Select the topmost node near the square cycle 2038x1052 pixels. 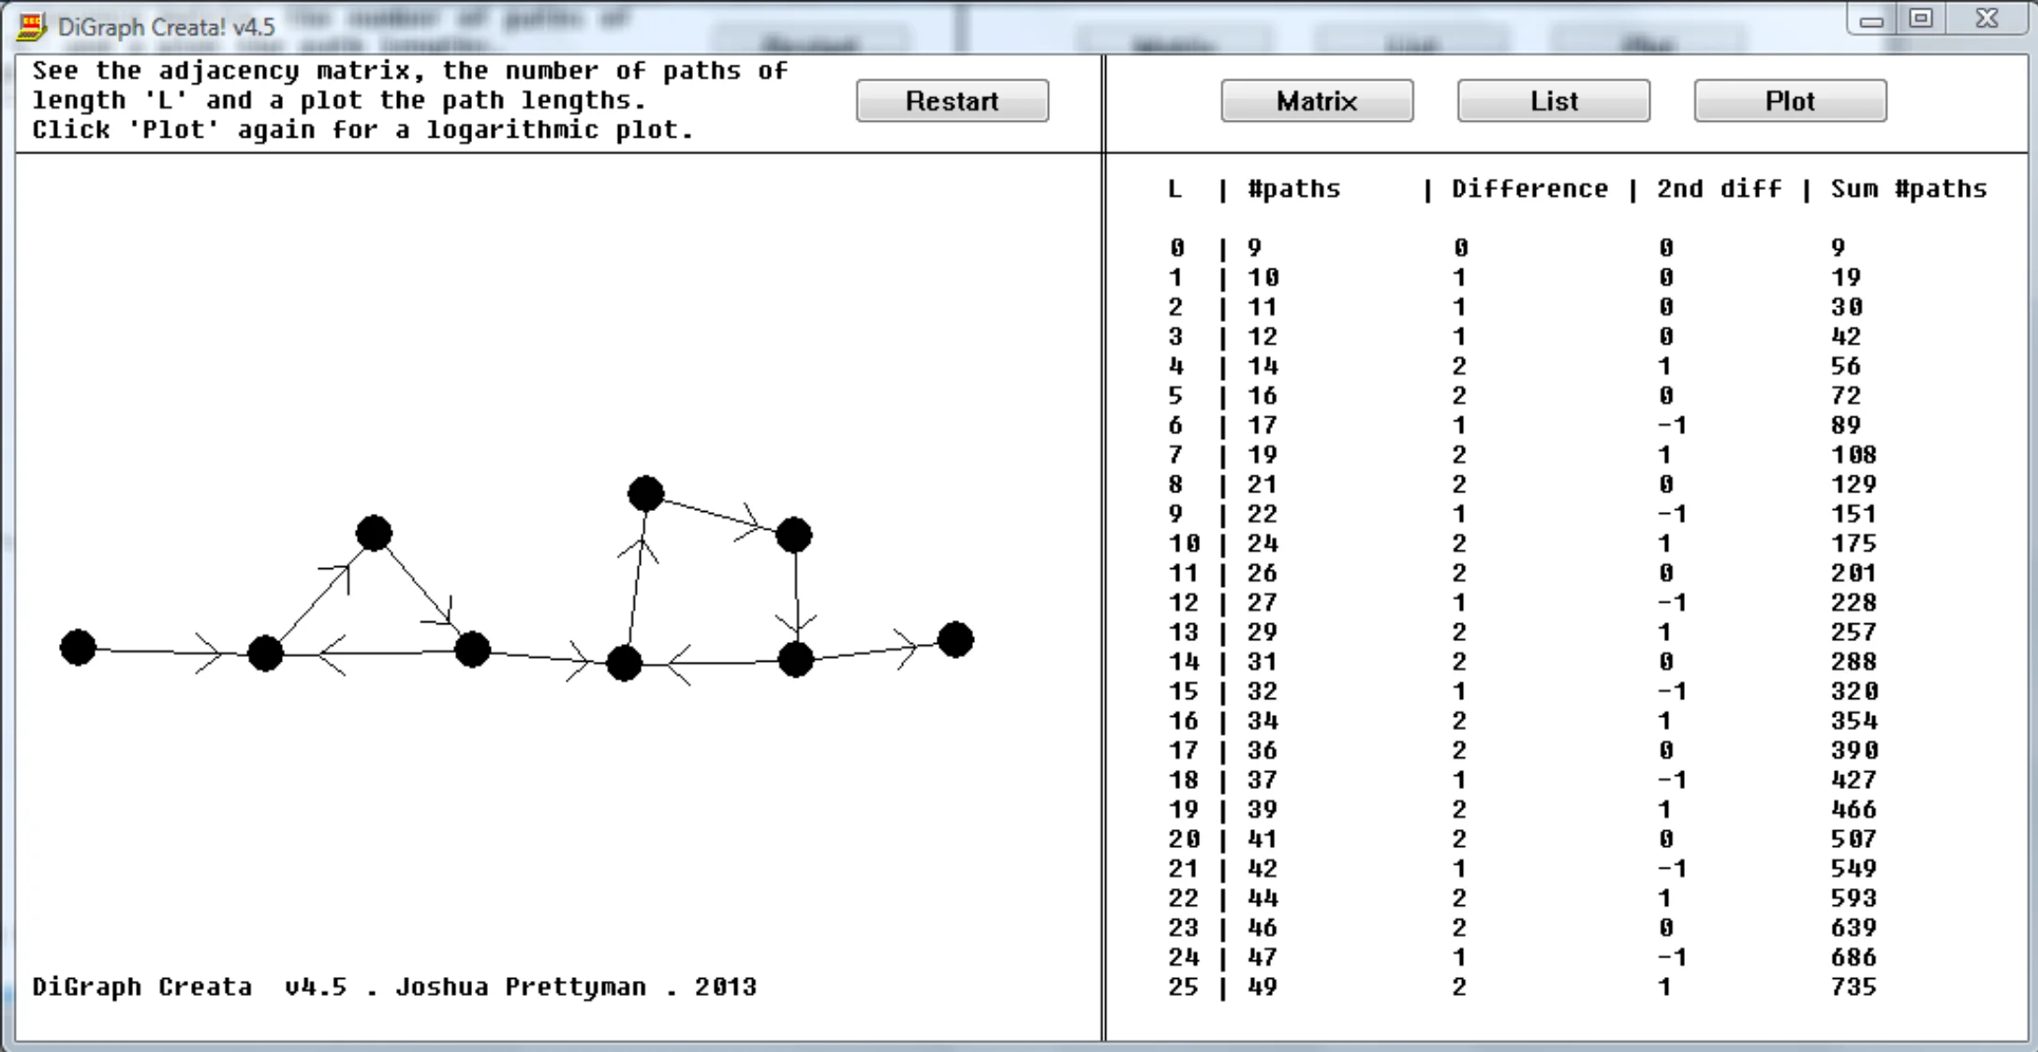(644, 491)
